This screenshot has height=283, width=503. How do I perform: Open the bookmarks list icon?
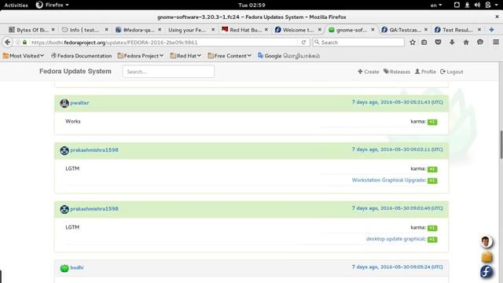pyautogui.click(x=424, y=42)
